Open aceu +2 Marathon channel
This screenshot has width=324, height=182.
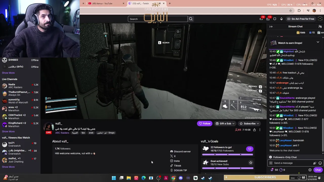point(20,109)
